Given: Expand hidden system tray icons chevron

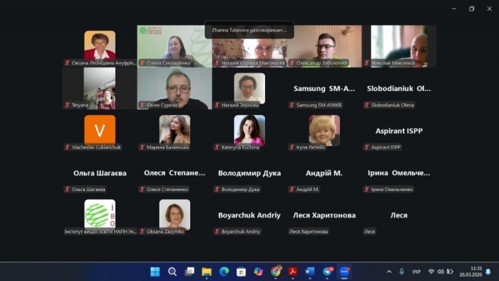Looking at the screenshot, I should tap(389, 272).
